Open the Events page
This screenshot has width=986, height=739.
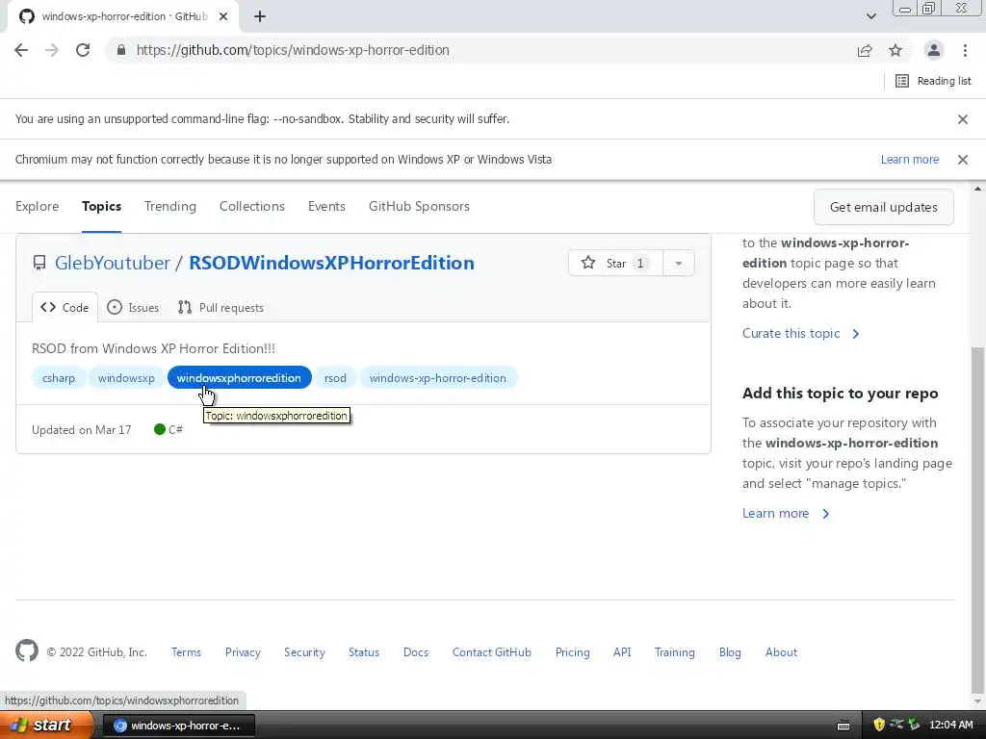pyautogui.click(x=327, y=206)
